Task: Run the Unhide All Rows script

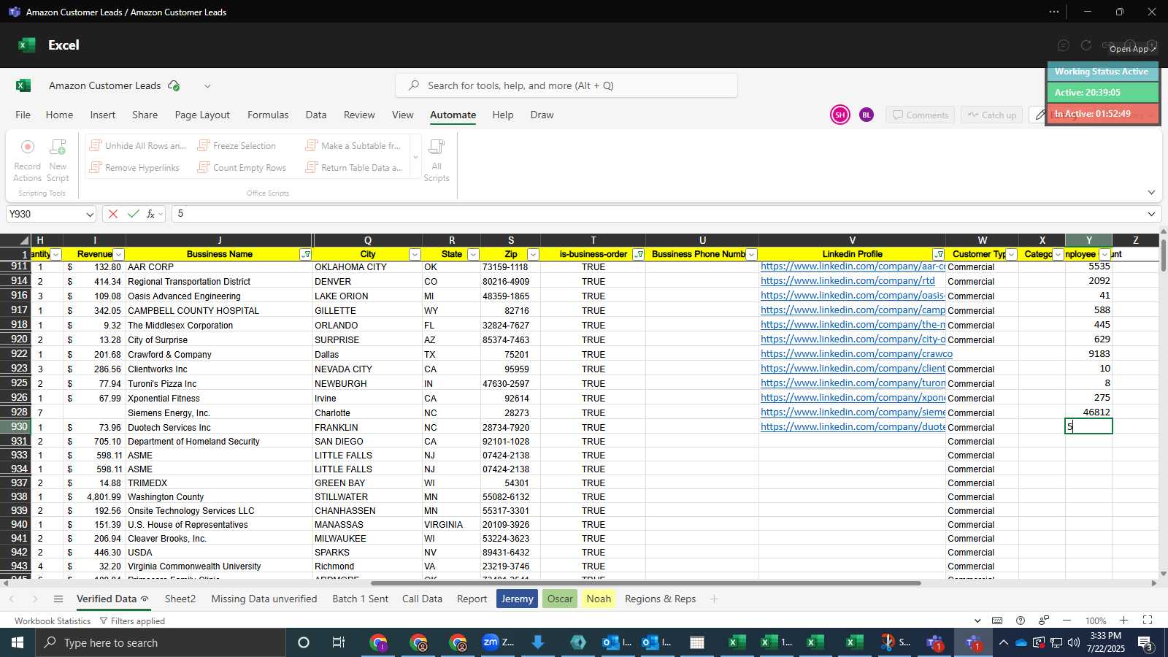Action: click(137, 146)
